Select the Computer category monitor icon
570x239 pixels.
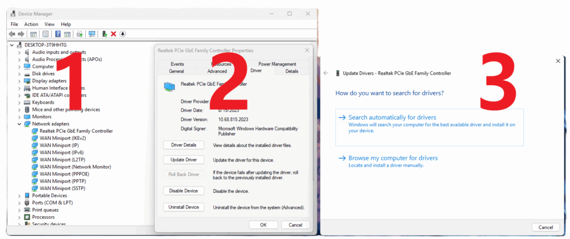[x=27, y=66]
